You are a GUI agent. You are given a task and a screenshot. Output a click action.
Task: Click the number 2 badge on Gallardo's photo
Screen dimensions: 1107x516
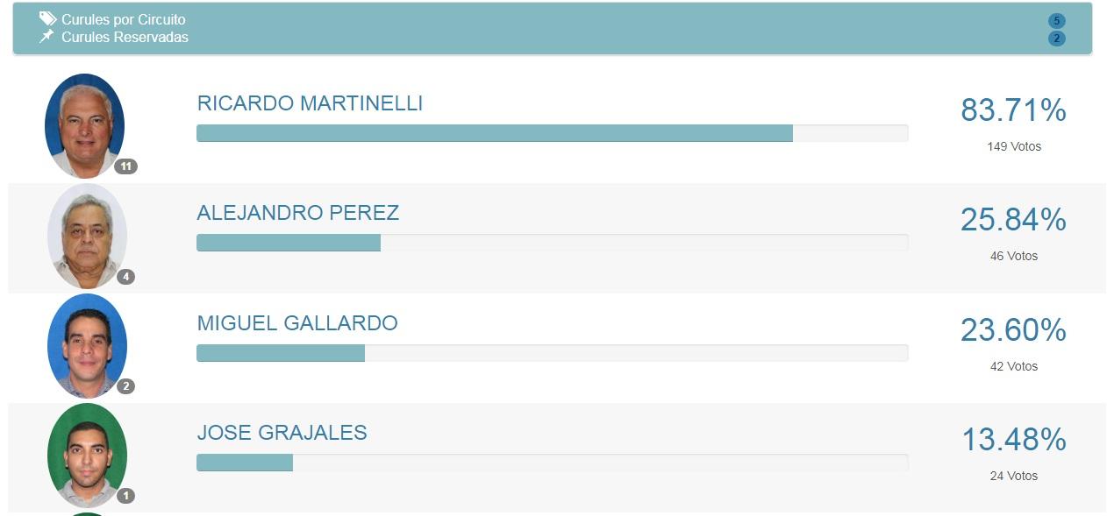pos(125,386)
